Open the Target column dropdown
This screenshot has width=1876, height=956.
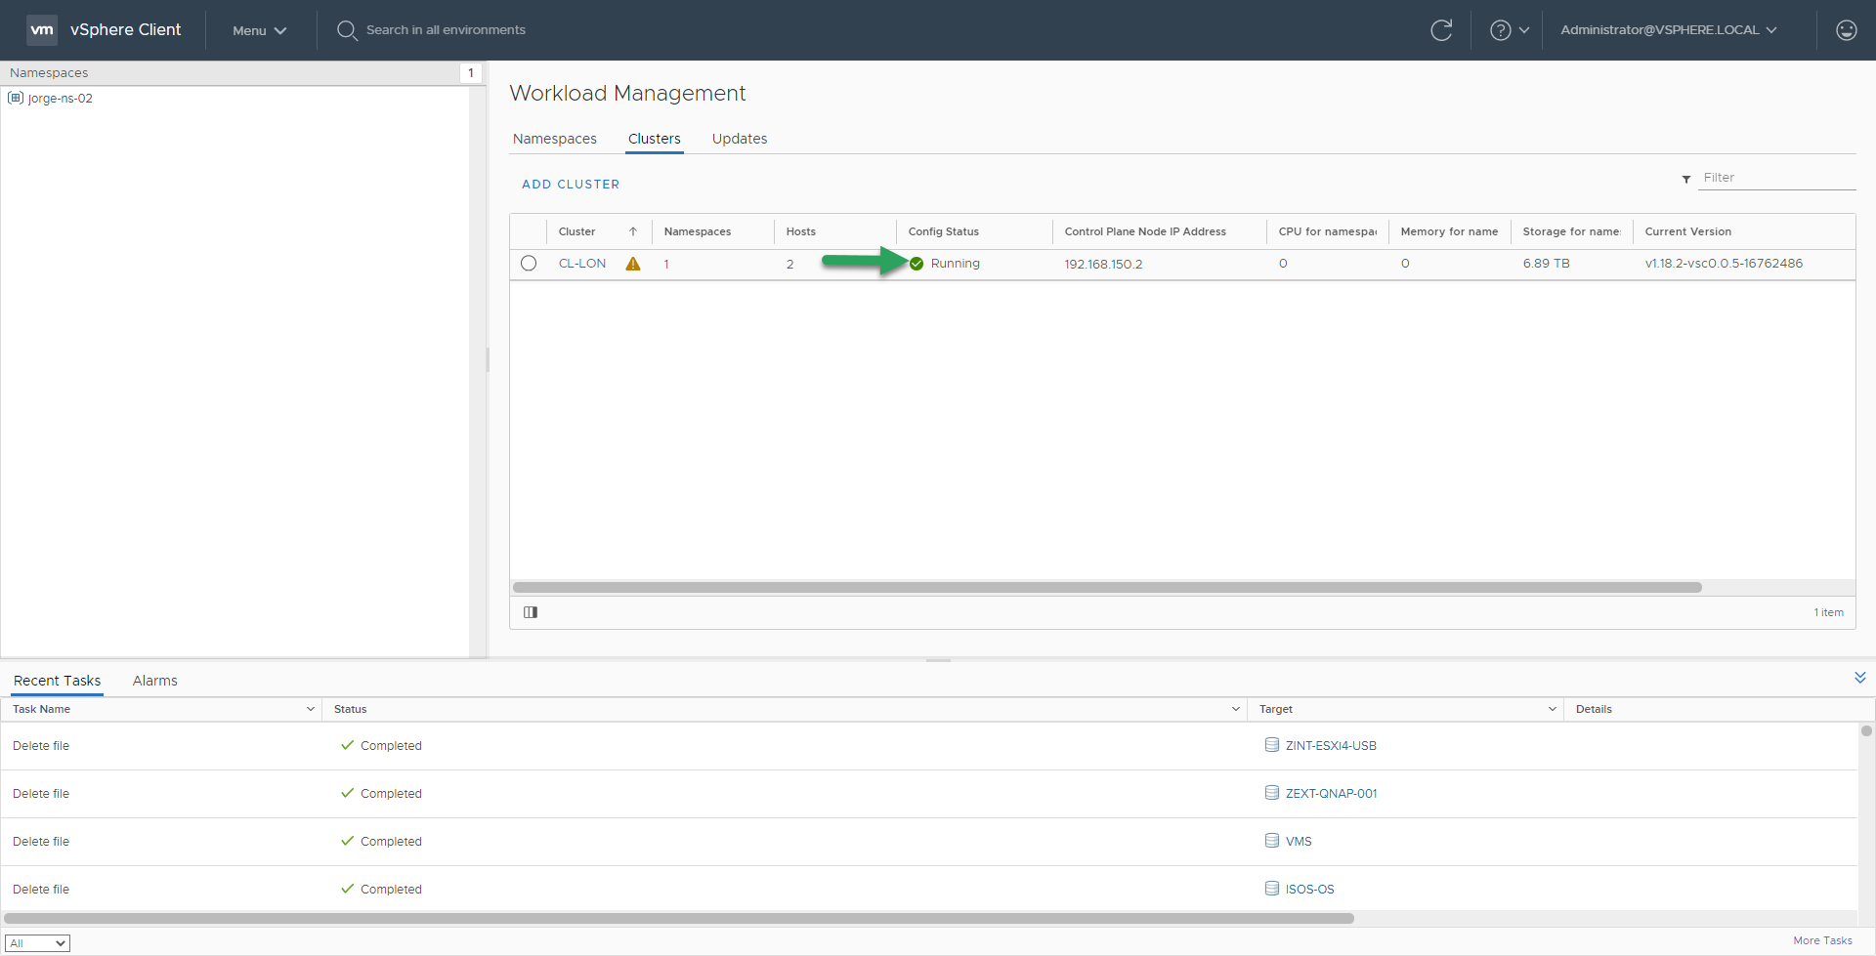coord(1553,709)
